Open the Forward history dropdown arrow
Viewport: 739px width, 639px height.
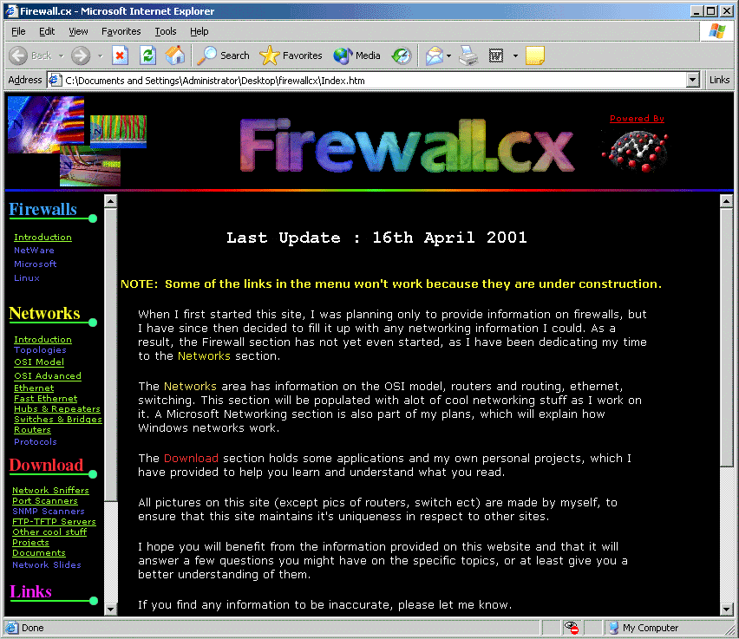101,56
